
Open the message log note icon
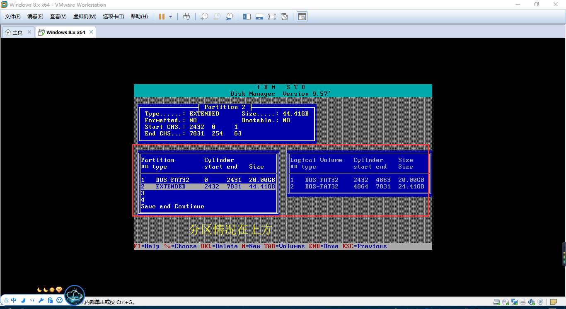[x=554, y=302]
